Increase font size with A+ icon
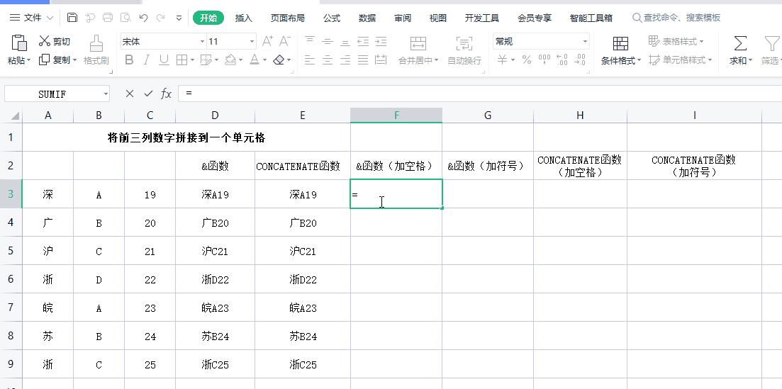Image resolution: width=782 pixels, height=389 pixels. coord(267,41)
